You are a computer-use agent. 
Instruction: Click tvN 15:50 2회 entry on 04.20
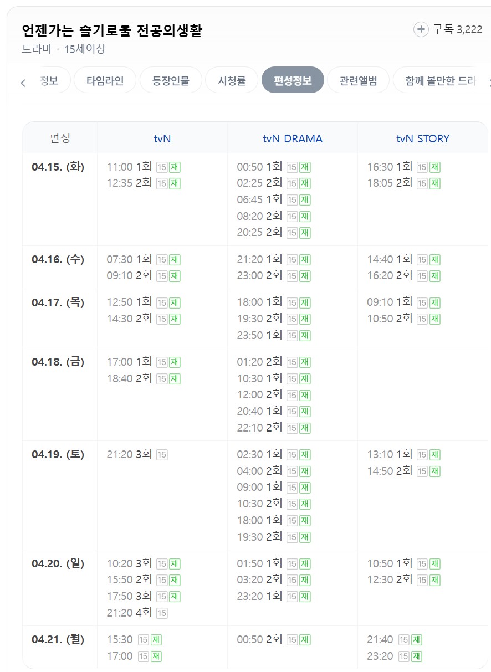pyautogui.click(x=144, y=579)
